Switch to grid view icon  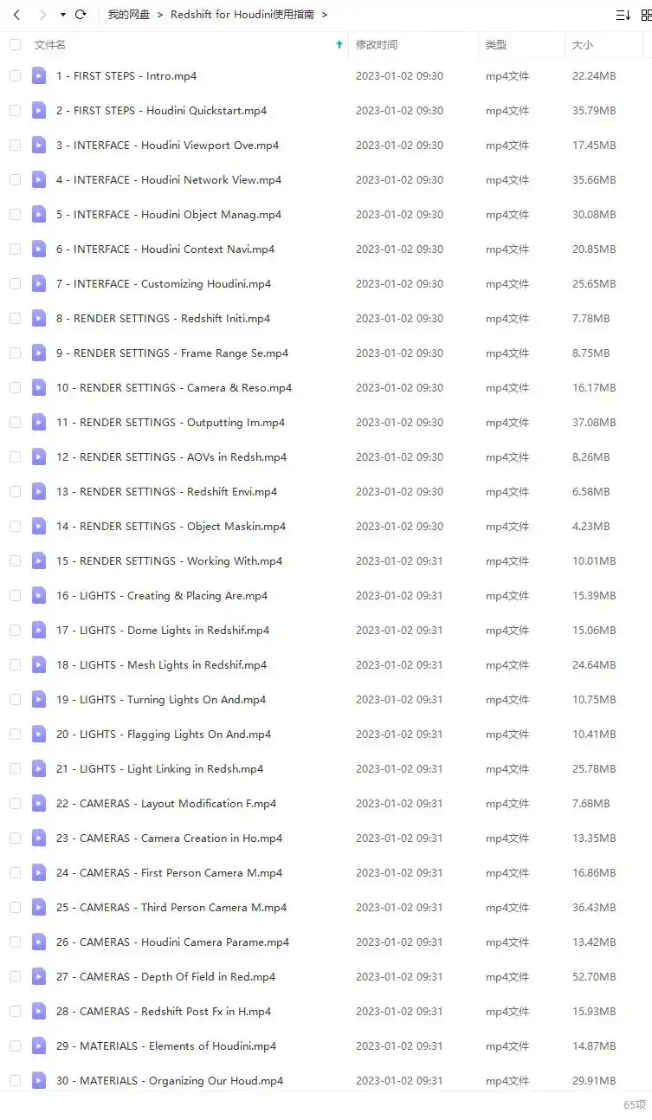tap(646, 15)
